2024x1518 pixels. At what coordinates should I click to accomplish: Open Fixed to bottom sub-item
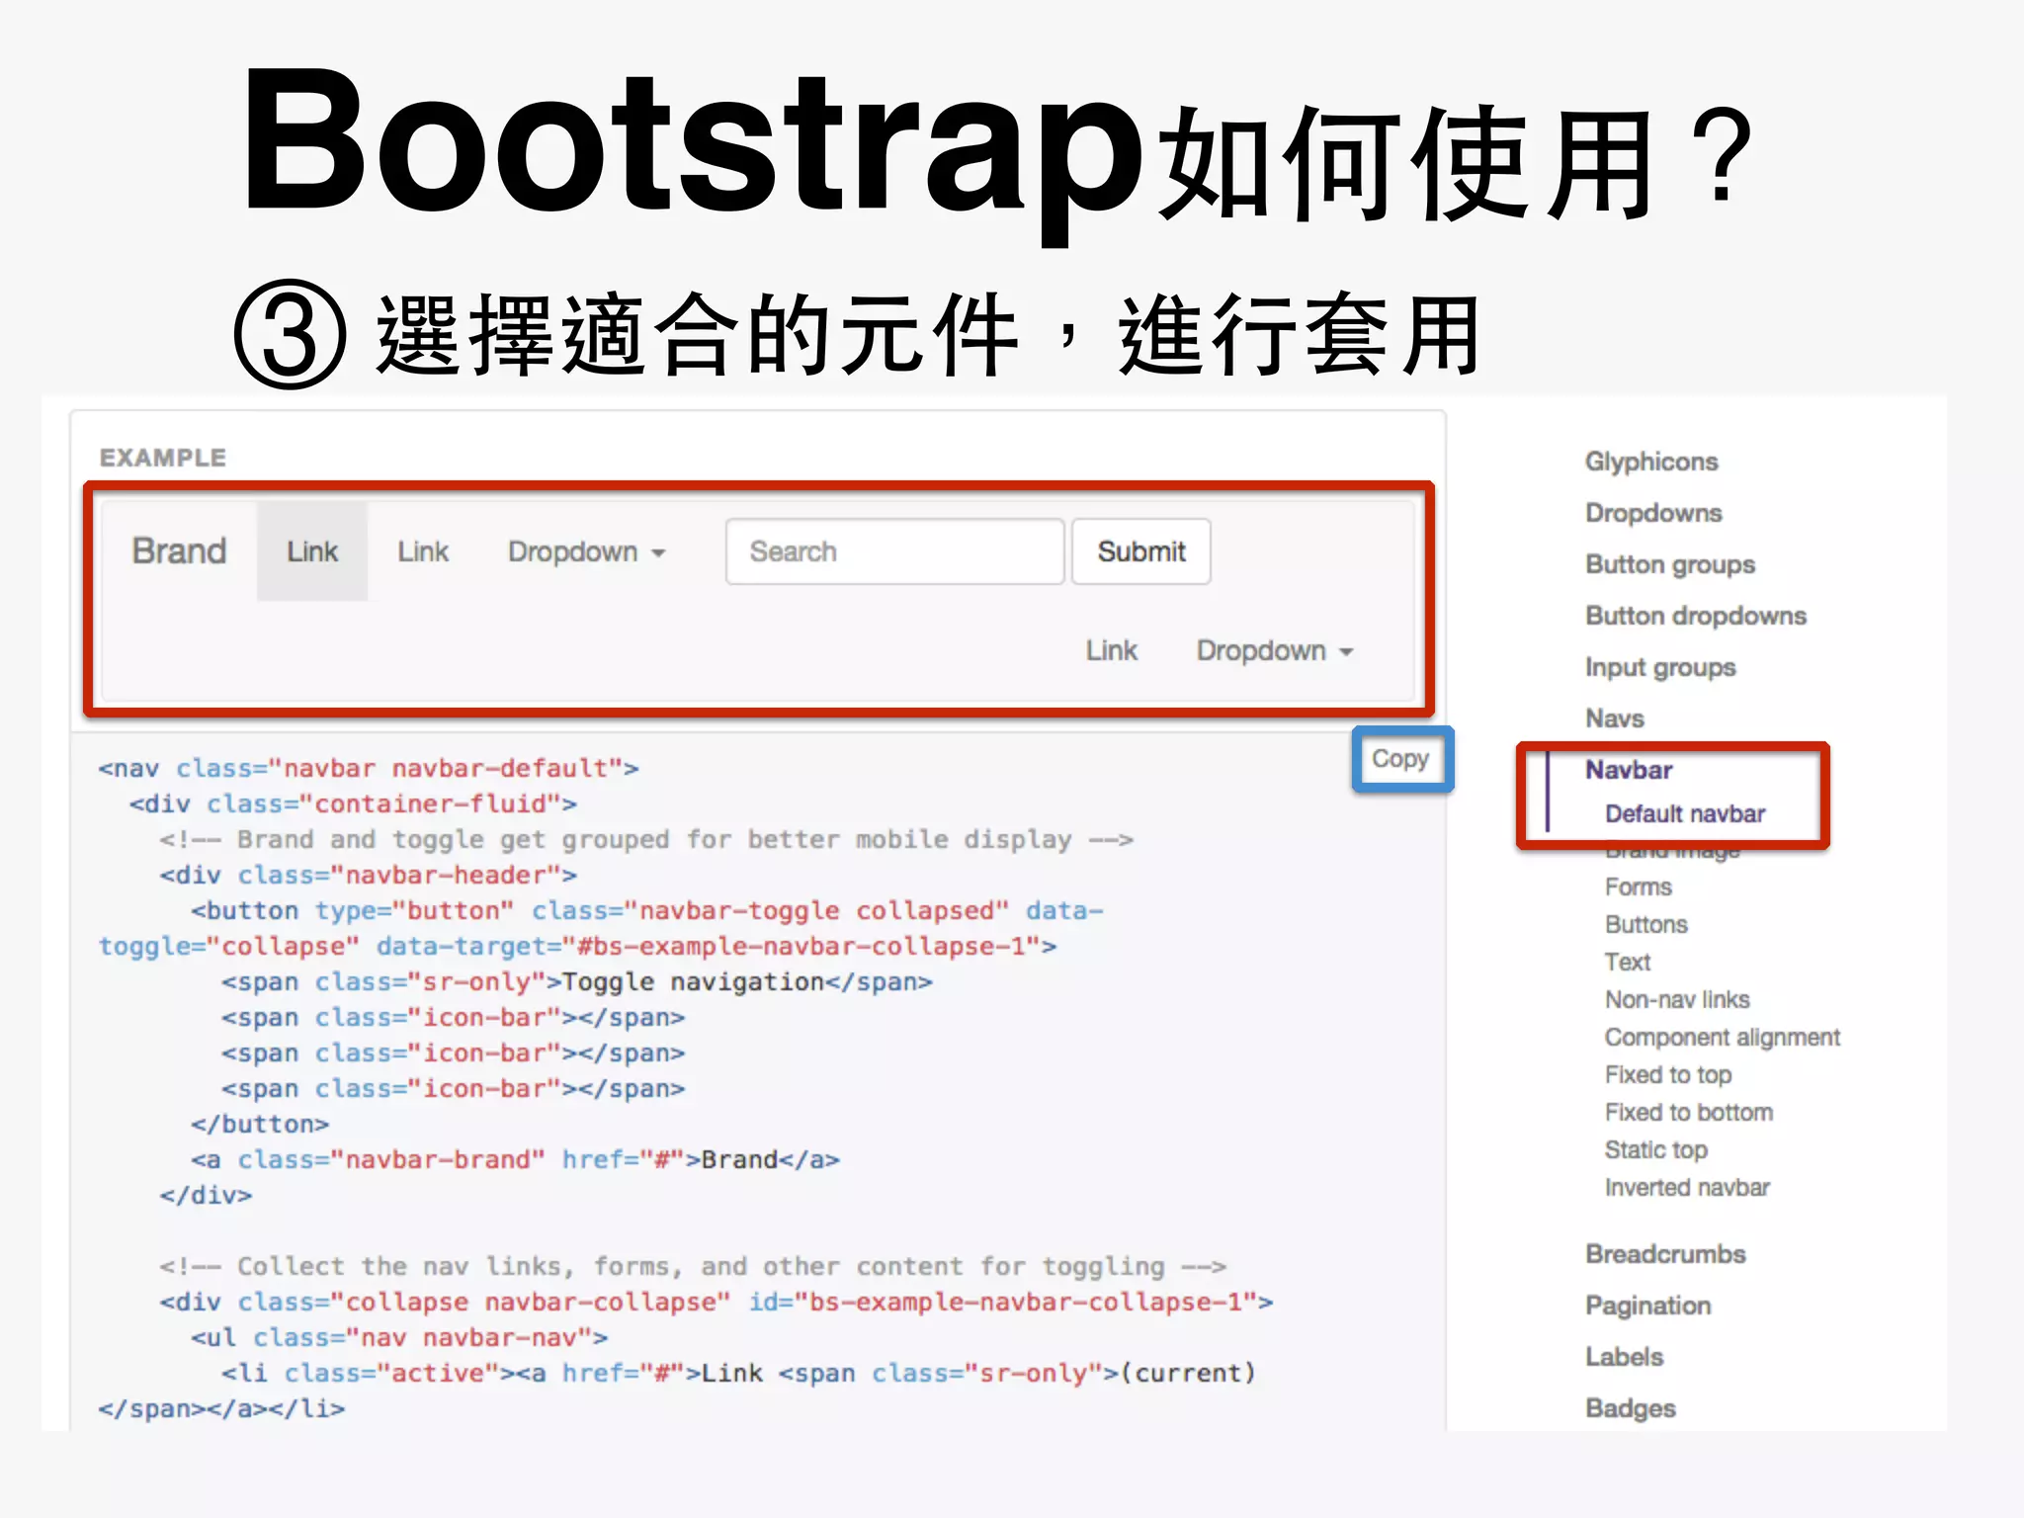[1689, 1112]
